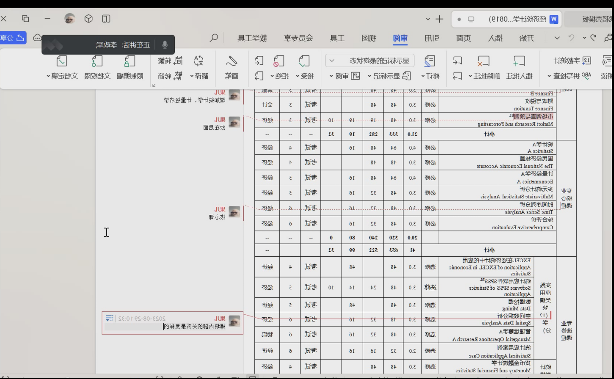
Task: Open new document tab with plus button
Action: (439, 19)
